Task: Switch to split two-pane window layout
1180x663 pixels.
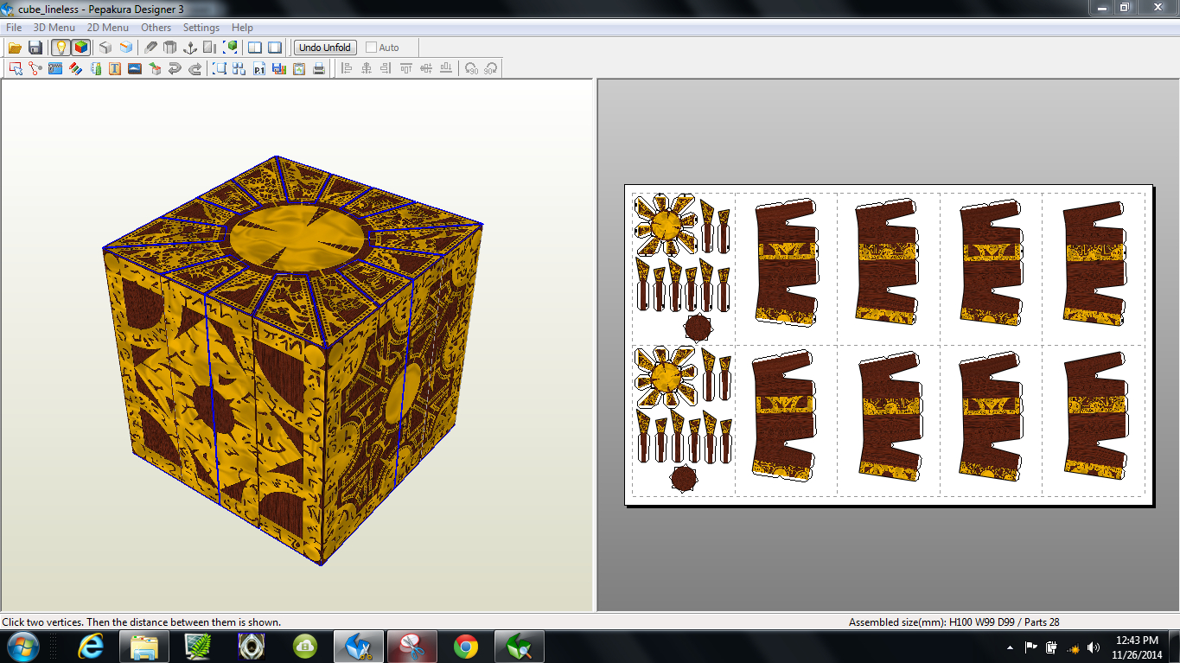Action: 255,48
